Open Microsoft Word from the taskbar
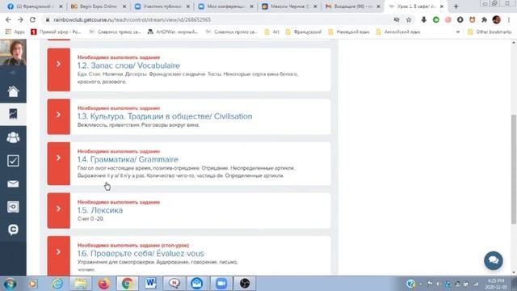 click(x=151, y=284)
